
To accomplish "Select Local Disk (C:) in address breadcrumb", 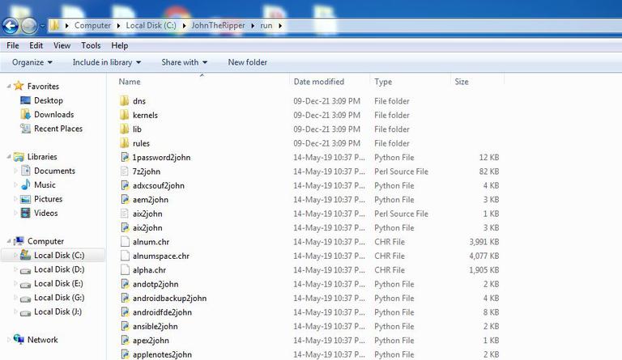I will [151, 25].
